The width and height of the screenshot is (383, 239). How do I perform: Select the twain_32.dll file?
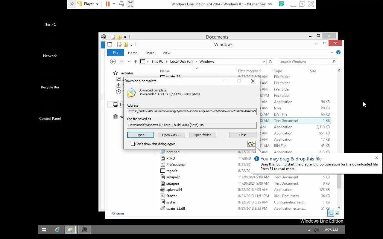175,208
